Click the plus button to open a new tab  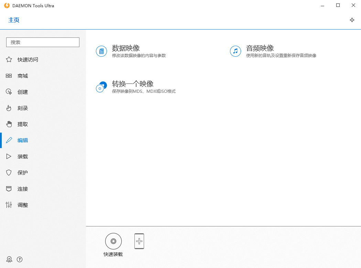352,20
